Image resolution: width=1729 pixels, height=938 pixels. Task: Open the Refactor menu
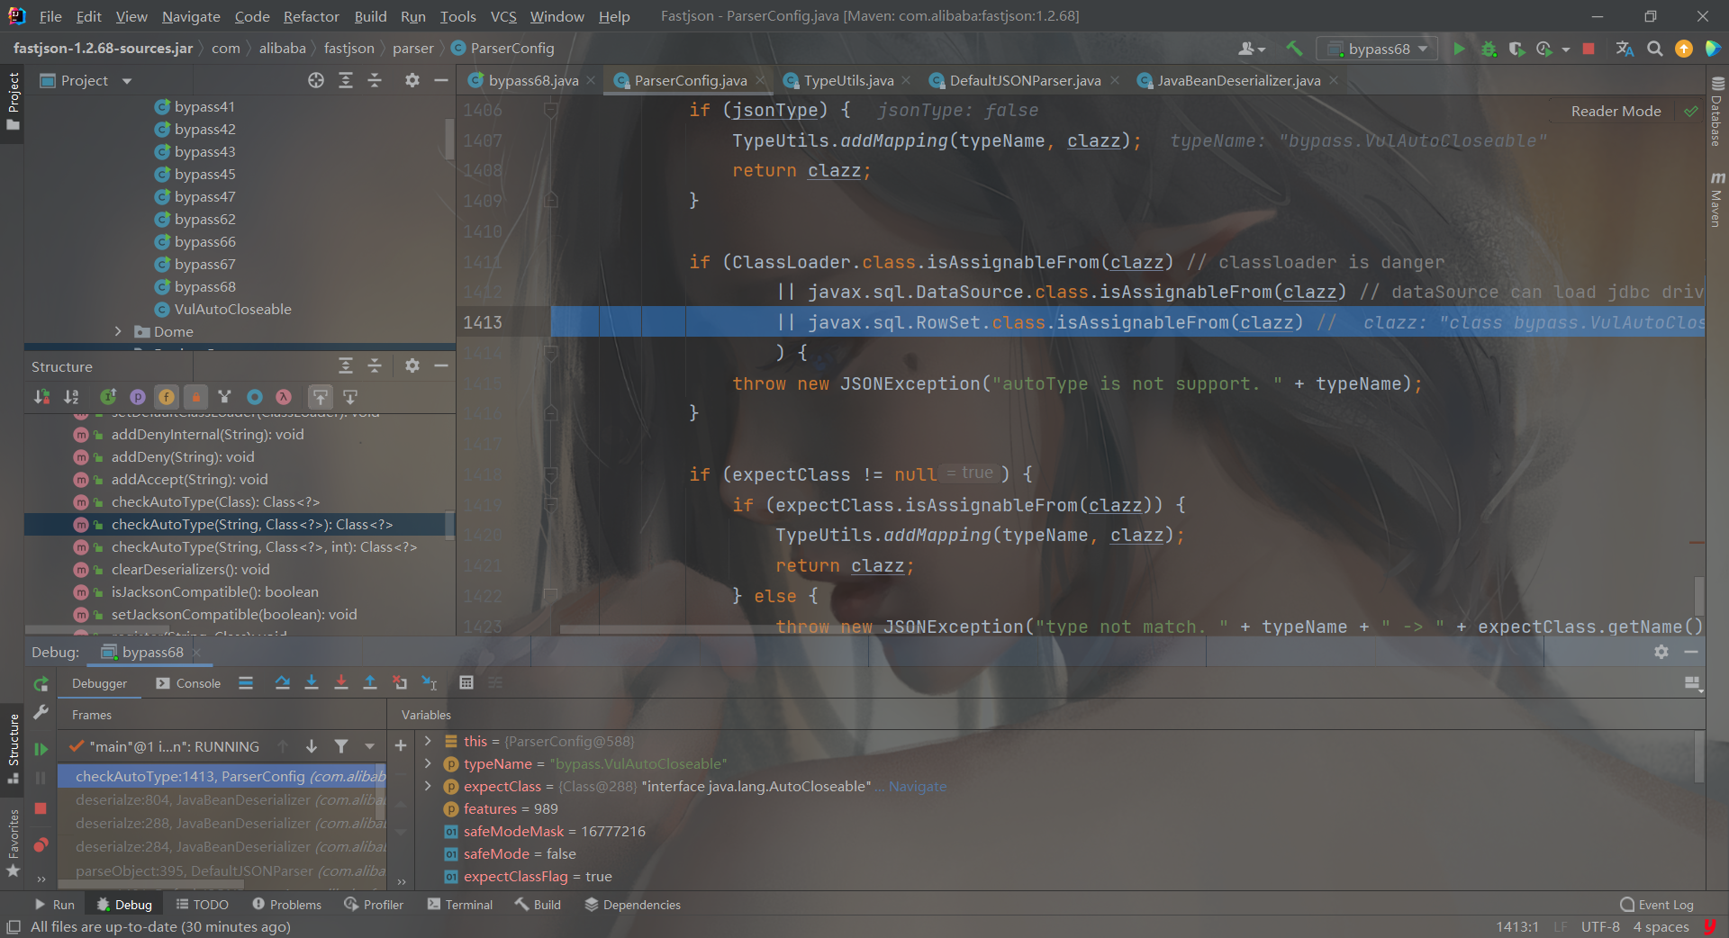click(x=311, y=16)
